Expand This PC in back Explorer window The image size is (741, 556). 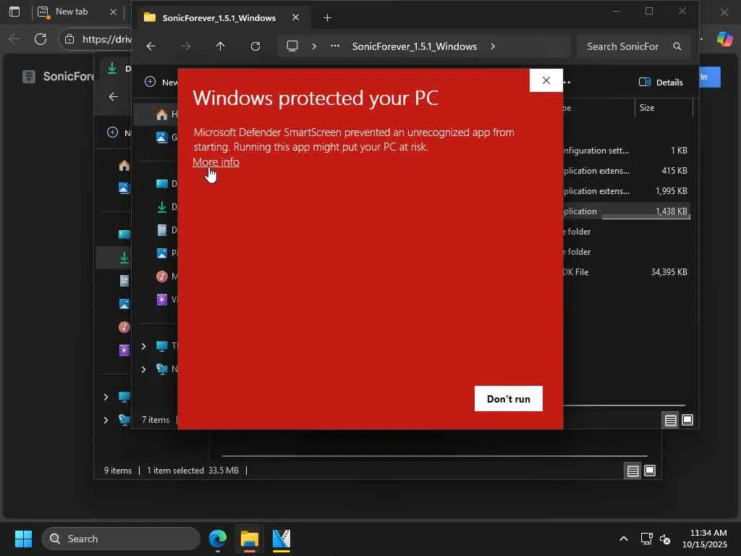tap(106, 397)
